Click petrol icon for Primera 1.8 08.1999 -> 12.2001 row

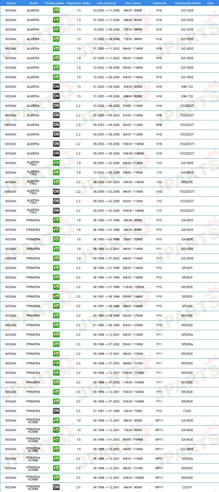click(56, 249)
